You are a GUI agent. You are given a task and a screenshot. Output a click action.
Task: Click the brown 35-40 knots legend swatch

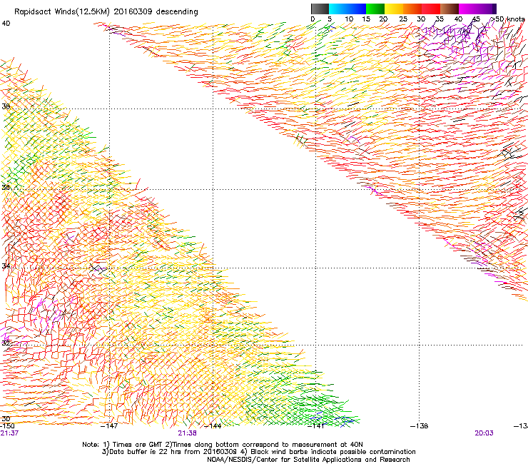click(450, 9)
